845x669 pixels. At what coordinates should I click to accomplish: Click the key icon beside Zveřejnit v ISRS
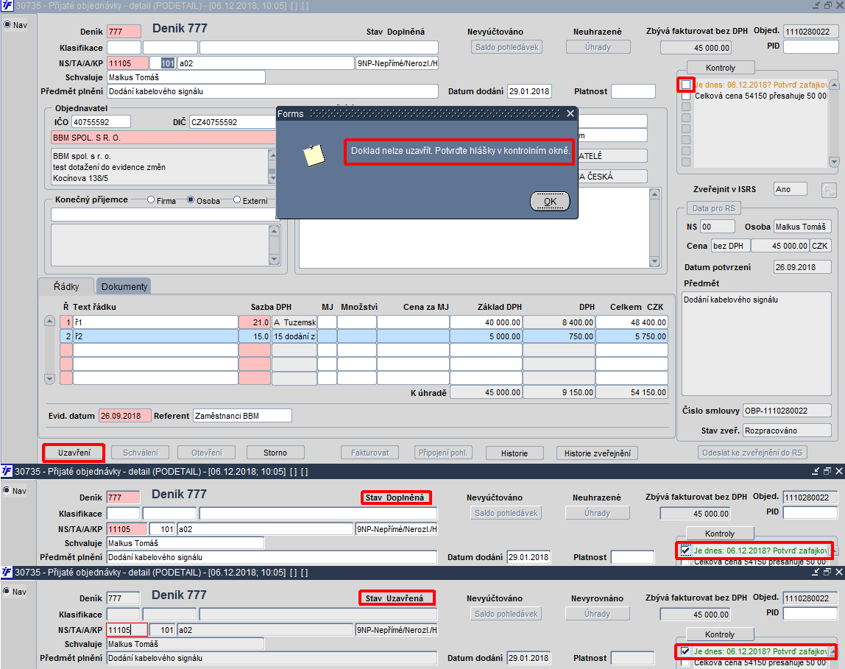829,190
